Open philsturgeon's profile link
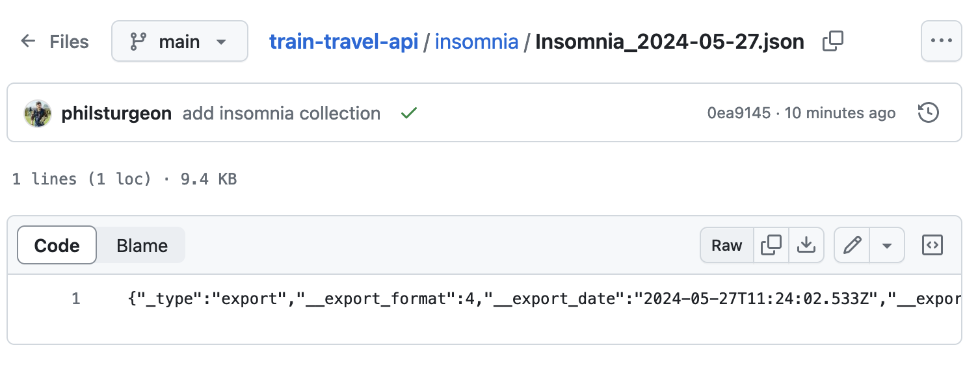The width and height of the screenshot is (978, 369). point(116,113)
